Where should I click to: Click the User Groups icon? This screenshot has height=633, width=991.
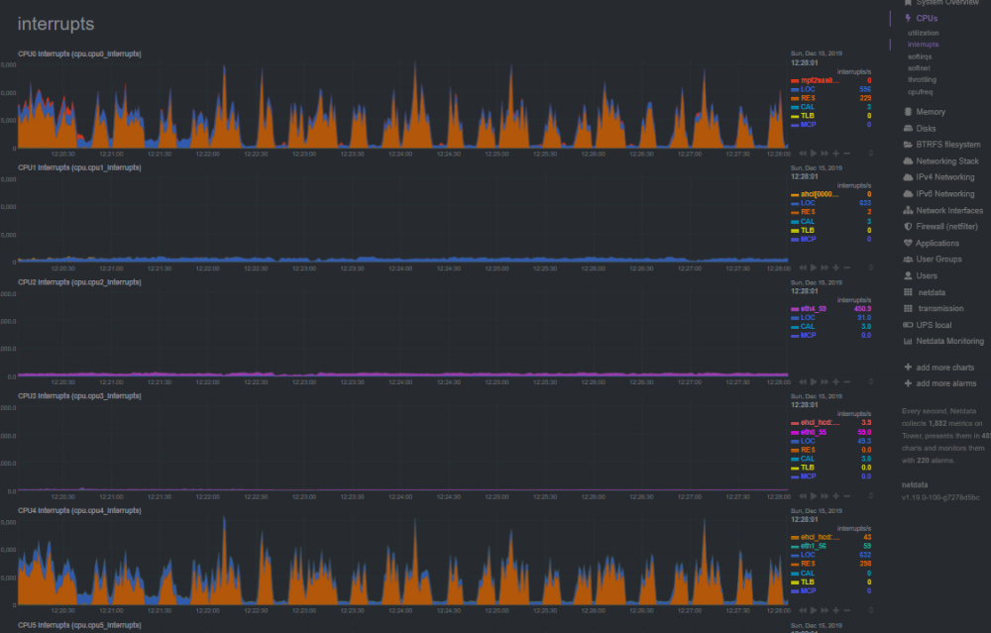click(908, 259)
